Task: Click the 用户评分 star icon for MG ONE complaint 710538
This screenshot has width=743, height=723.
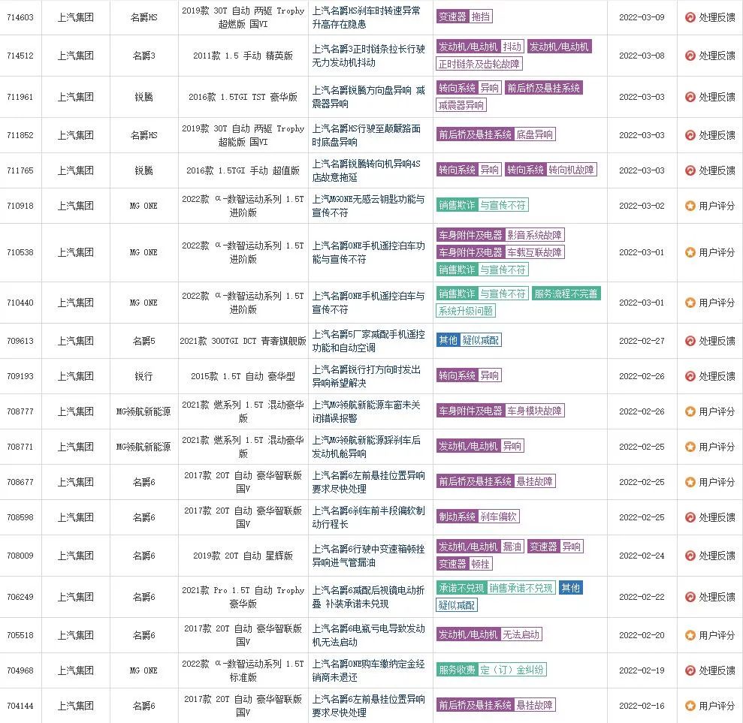Action: [x=691, y=254]
